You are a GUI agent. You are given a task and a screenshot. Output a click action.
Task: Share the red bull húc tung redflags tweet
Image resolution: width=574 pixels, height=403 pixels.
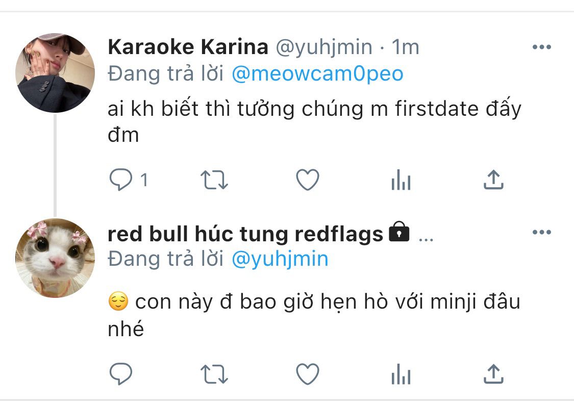(x=493, y=374)
